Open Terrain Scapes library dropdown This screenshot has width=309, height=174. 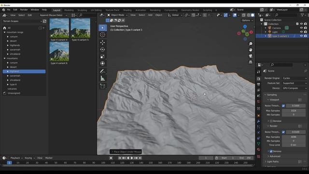tap(22, 21)
